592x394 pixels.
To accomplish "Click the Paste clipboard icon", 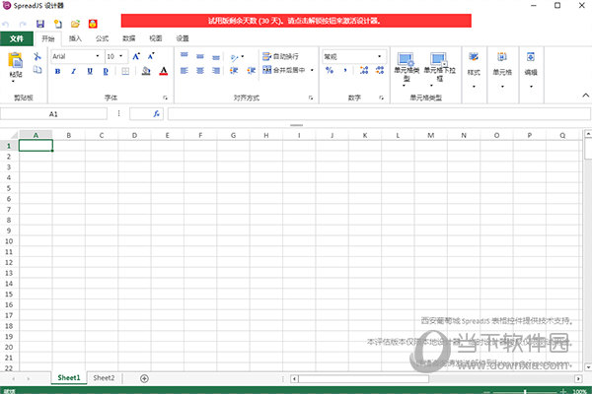I will (x=15, y=63).
